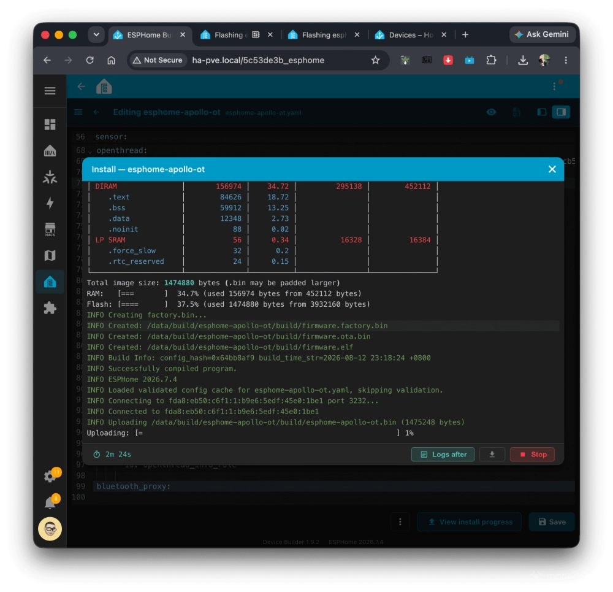Click the 2m 24s elapsed timer
The height and width of the screenshot is (592, 613).
click(x=112, y=454)
